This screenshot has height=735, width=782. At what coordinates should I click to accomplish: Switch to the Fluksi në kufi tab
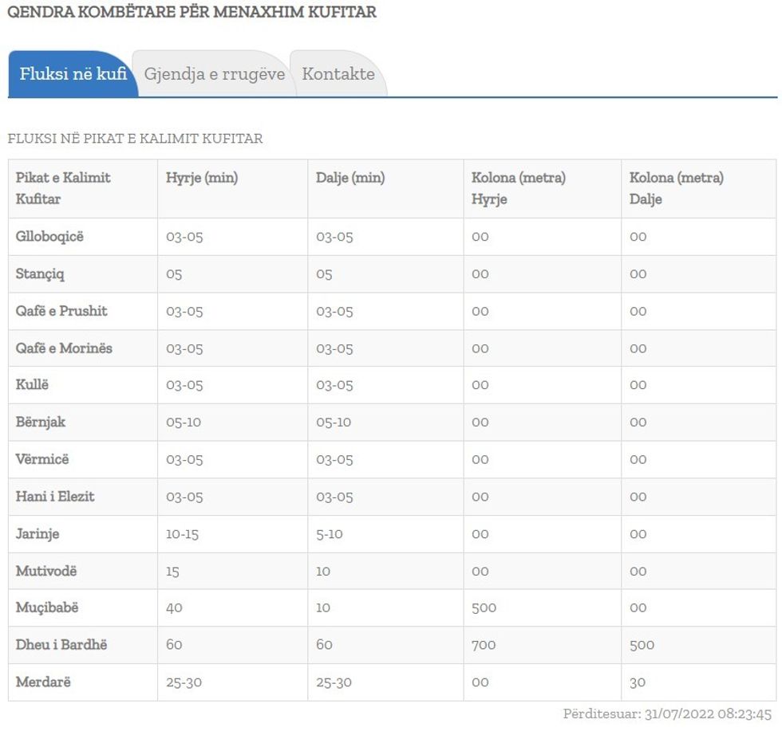click(73, 74)
